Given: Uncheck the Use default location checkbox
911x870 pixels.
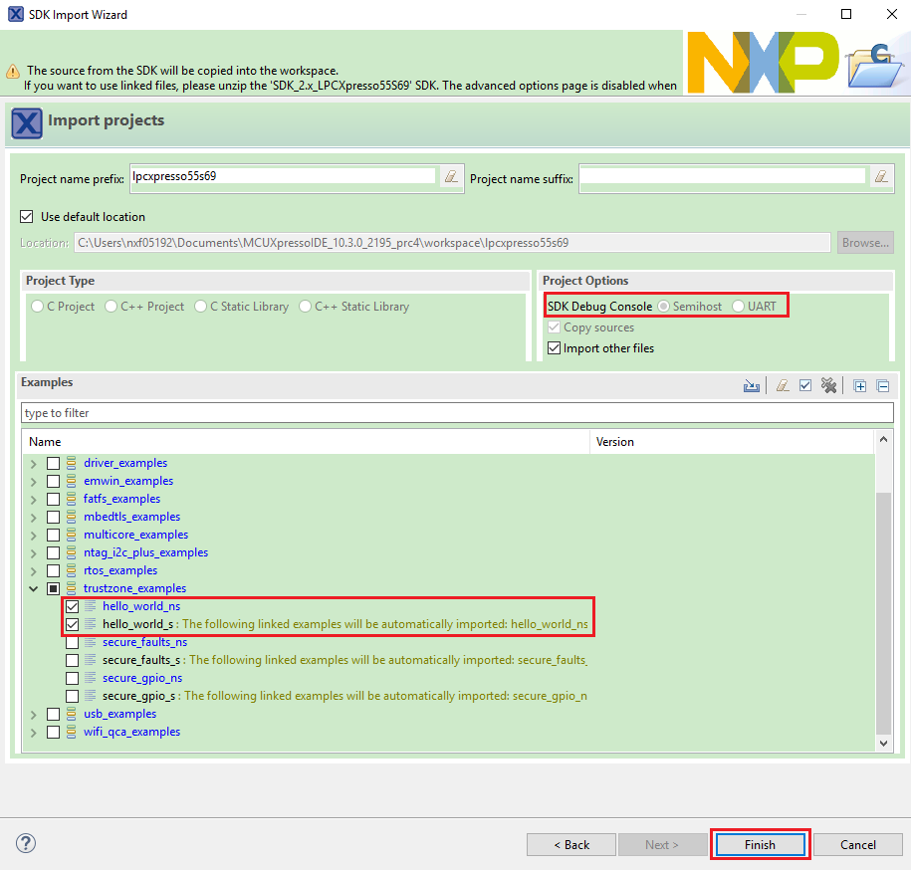Looking at the screenshot, I should coord(27,217).
